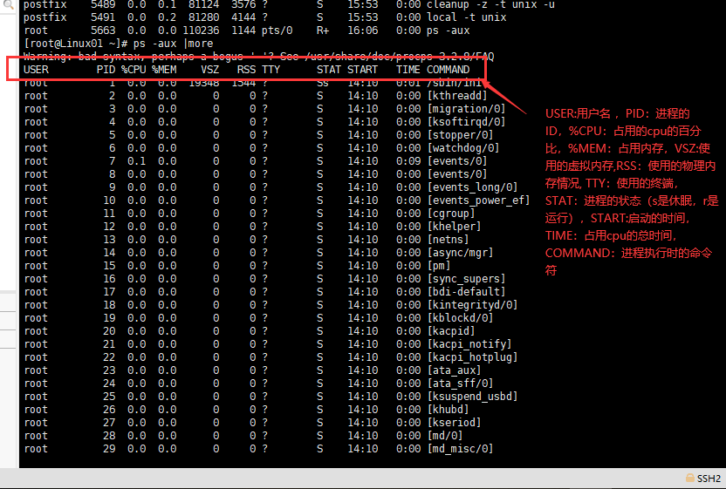Click the 110236 VSZ value

pos(201,31)
